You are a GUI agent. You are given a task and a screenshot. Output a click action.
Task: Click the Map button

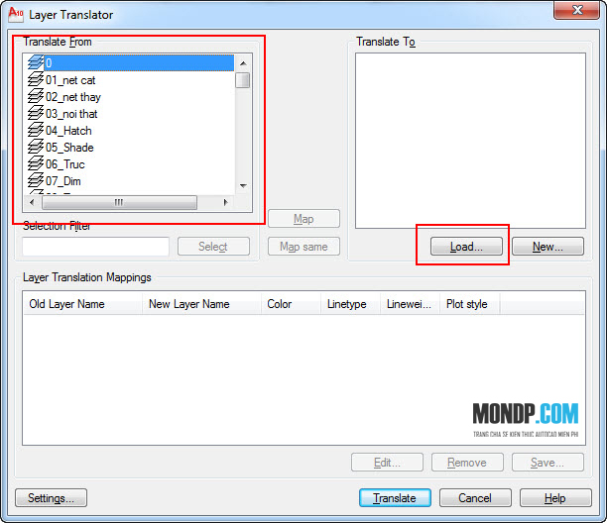pos(303,219)
